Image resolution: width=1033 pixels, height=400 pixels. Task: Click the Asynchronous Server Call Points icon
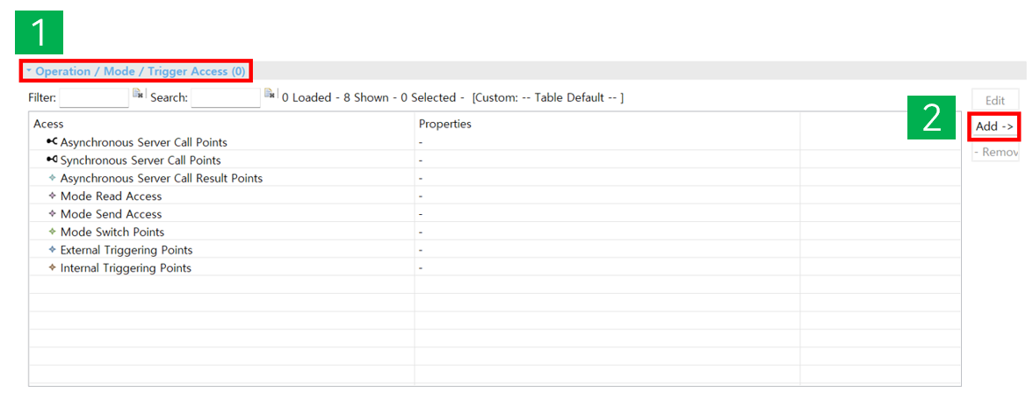52,141
